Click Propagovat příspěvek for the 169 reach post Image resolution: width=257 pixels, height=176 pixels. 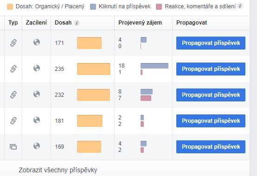[211, 147]
